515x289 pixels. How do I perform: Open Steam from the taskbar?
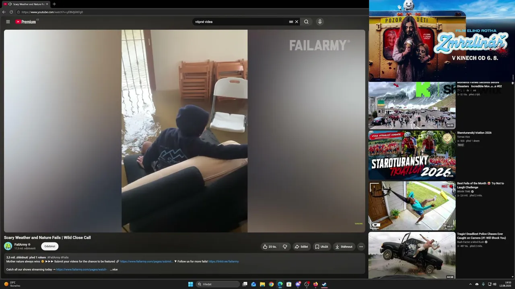click(x=324, y=284)
